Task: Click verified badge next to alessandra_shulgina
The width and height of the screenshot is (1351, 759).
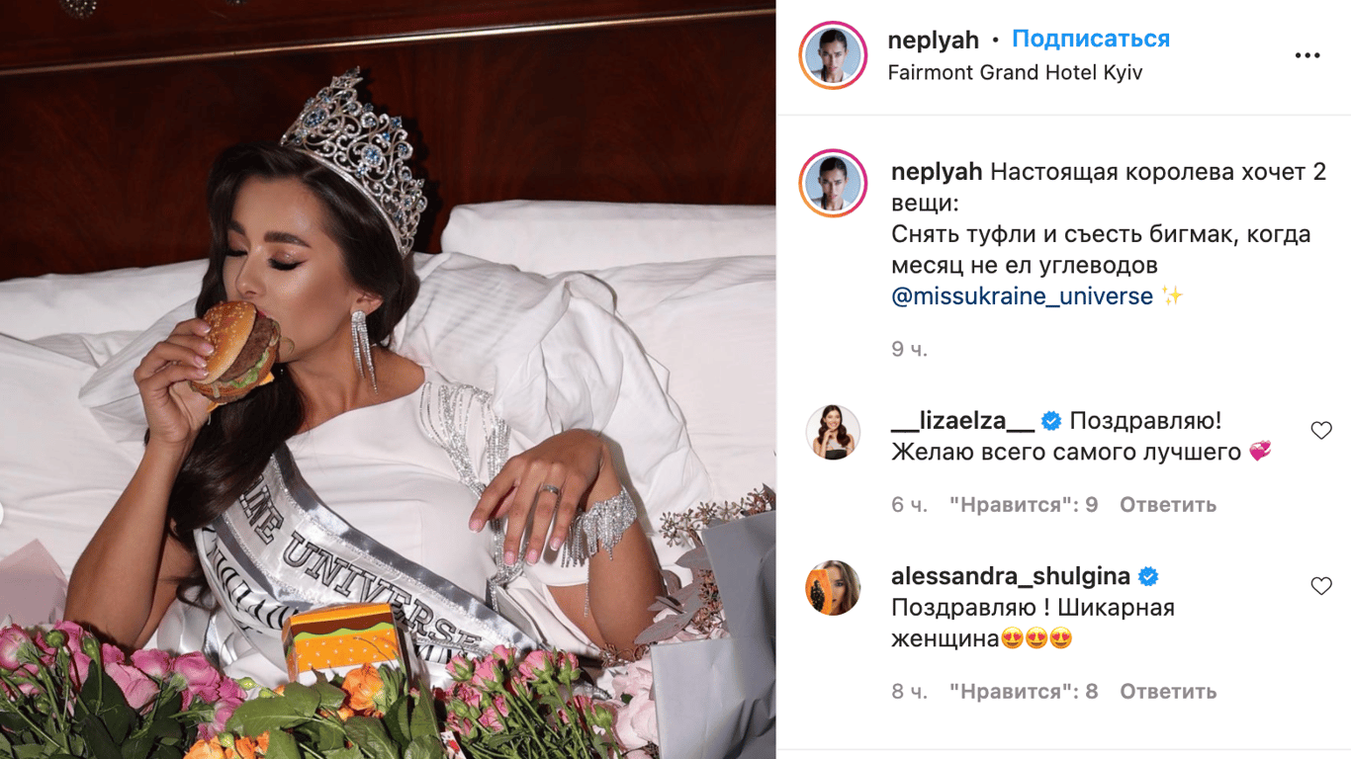Action: click(x=1148, y=576)
